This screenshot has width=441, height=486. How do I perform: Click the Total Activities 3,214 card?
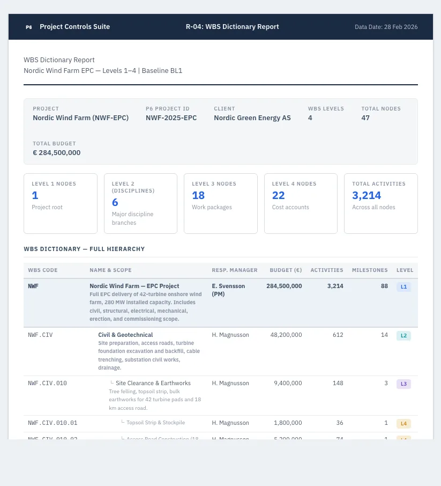coord(380,203)
